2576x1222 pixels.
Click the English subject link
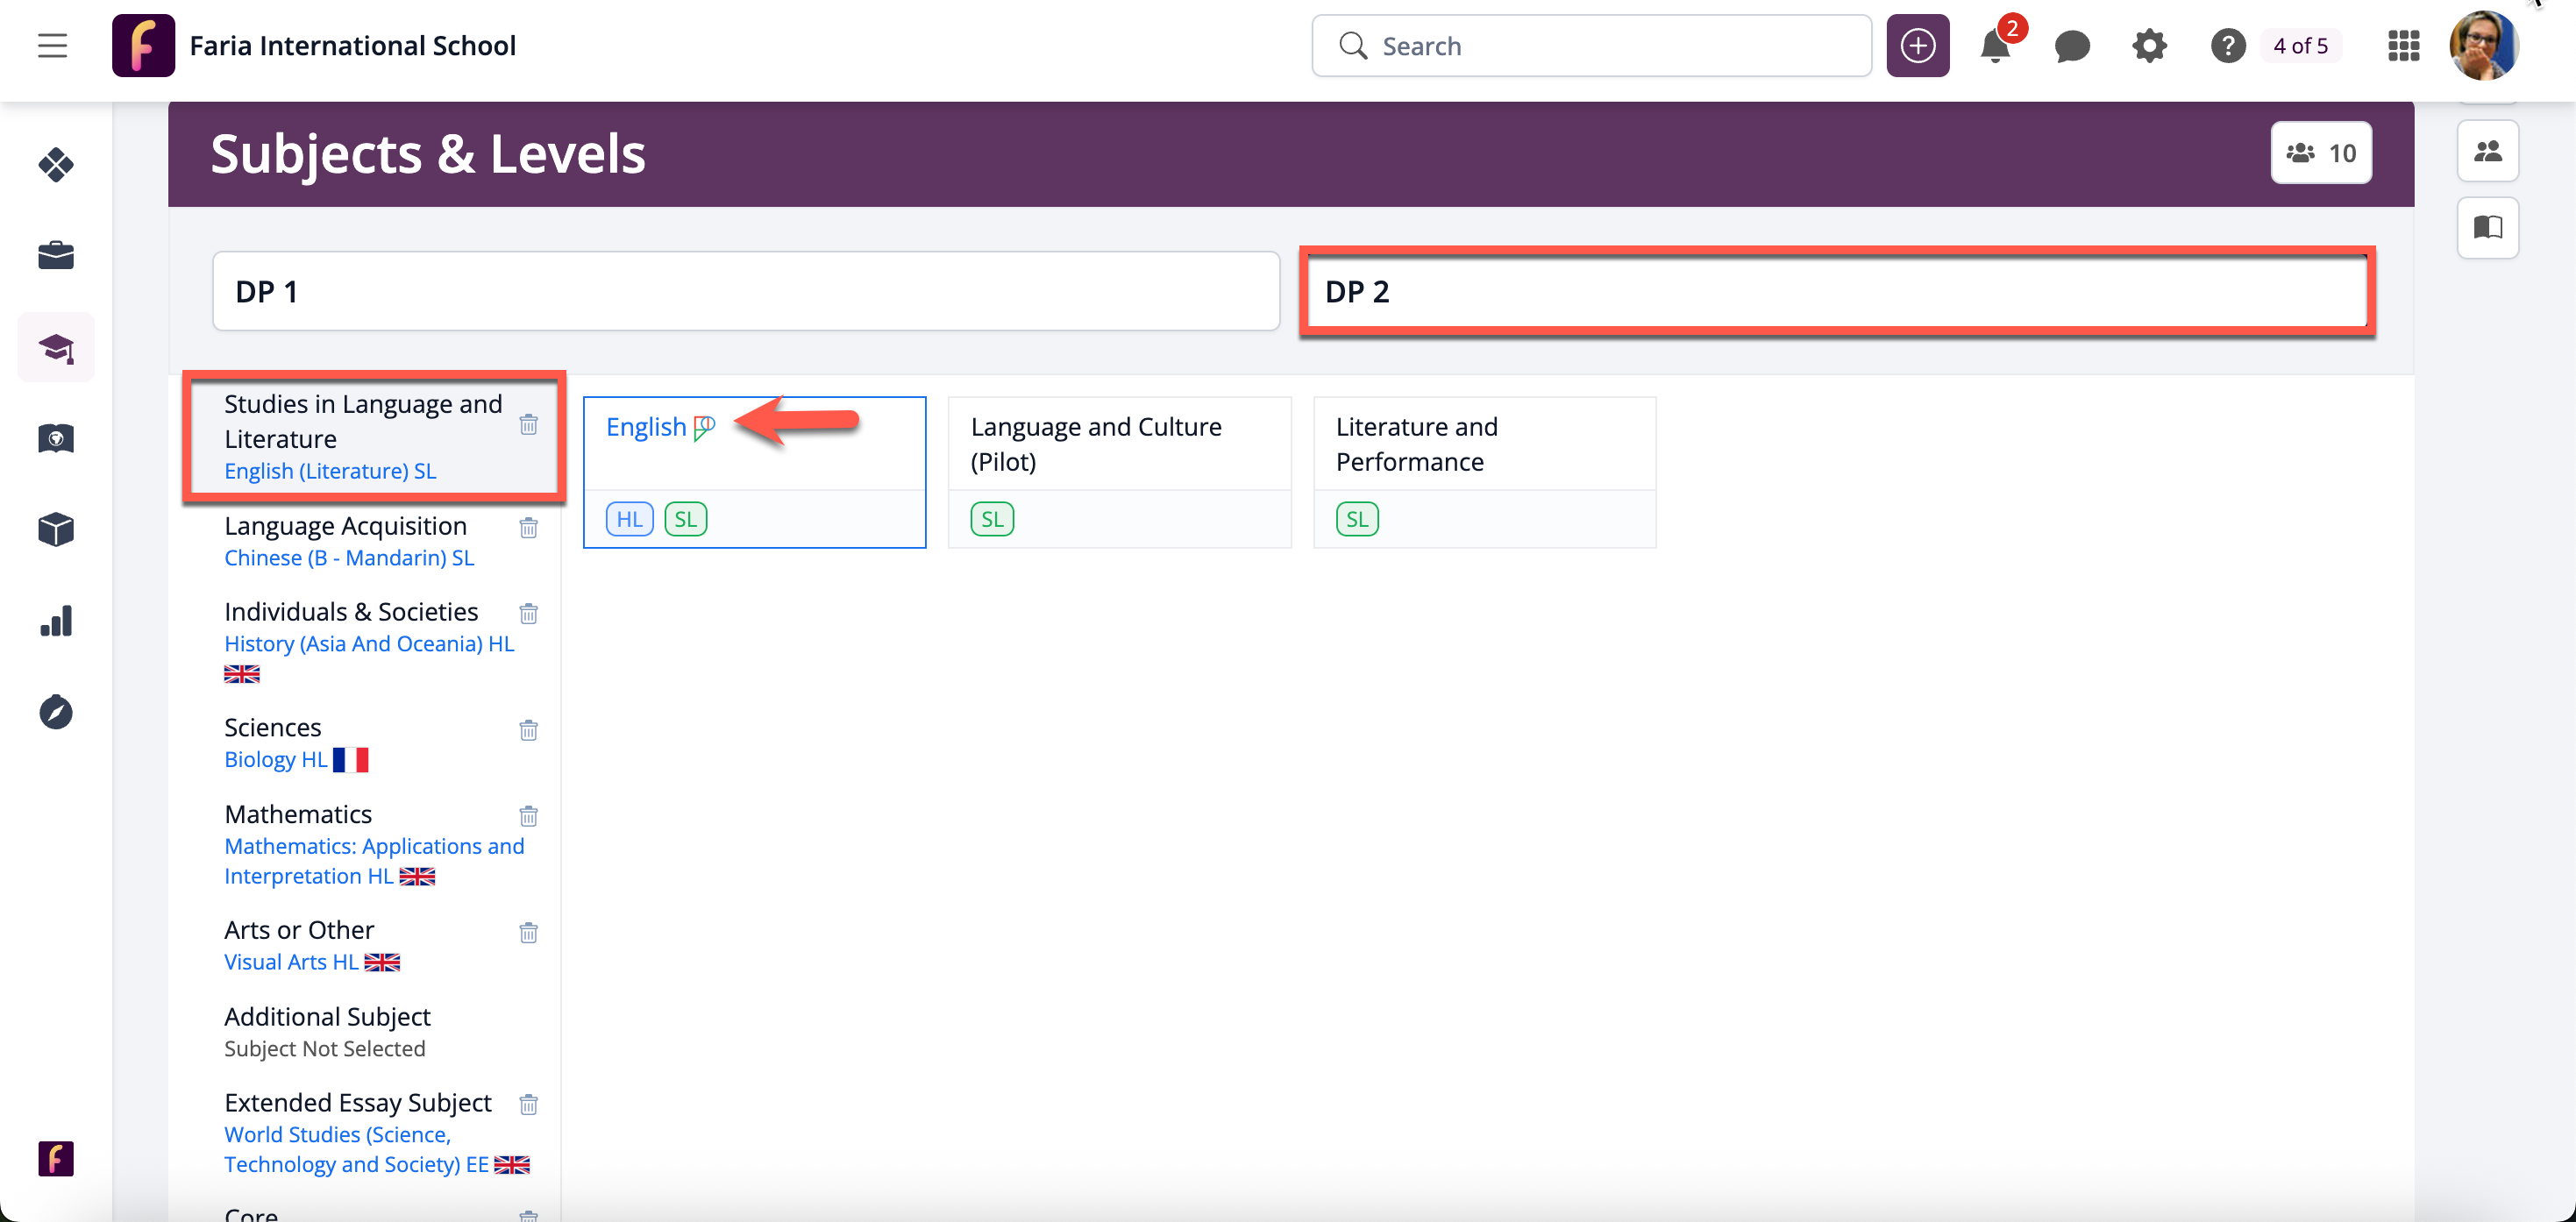645,427
